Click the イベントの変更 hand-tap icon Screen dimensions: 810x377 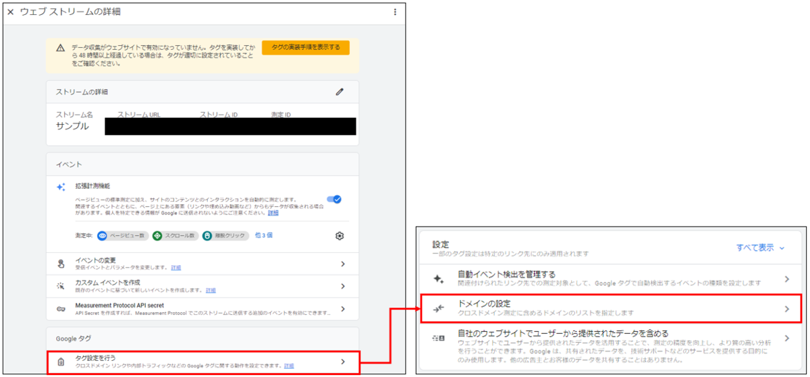click(x=61, y=264)
